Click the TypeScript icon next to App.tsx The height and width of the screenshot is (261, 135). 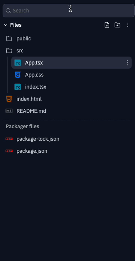click(x=18, y=63)
